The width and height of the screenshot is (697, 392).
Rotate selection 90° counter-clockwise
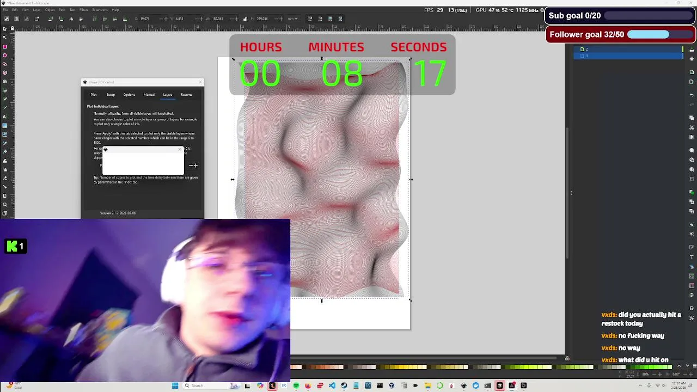point(50,19)
